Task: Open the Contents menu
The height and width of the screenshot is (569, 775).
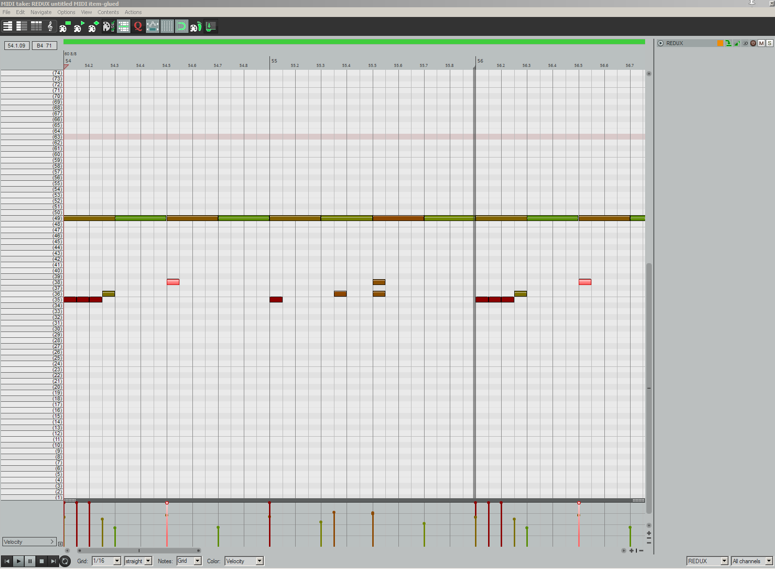Action: [108, 12]
